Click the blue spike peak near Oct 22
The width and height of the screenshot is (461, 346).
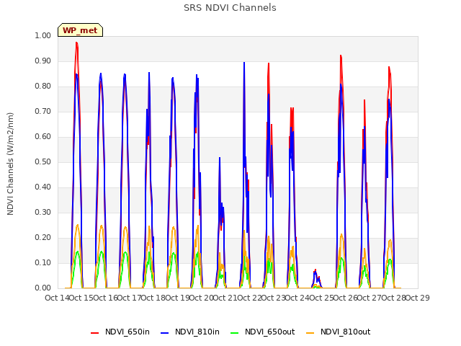244,63
